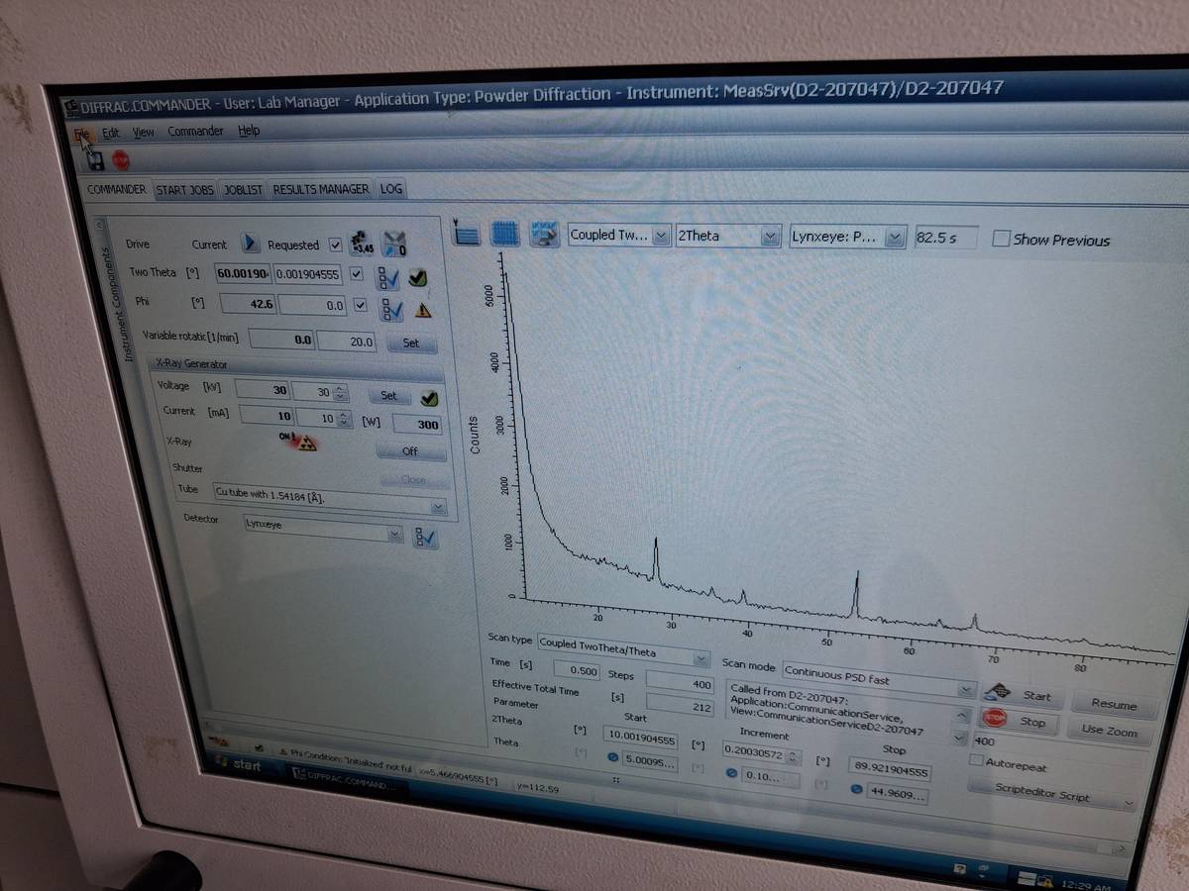Click the Two Theta requested value field
1189x891 pixels.
click(x=309, y=274)
